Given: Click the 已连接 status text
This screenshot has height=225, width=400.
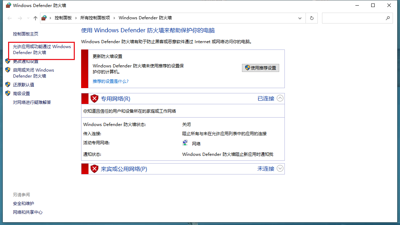Looking at the screenshot, I should pyautogui.click(x=266, y=99).
